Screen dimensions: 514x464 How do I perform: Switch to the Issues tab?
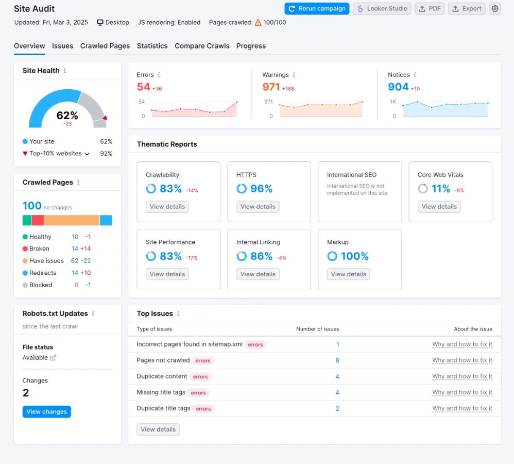(62, 46)
